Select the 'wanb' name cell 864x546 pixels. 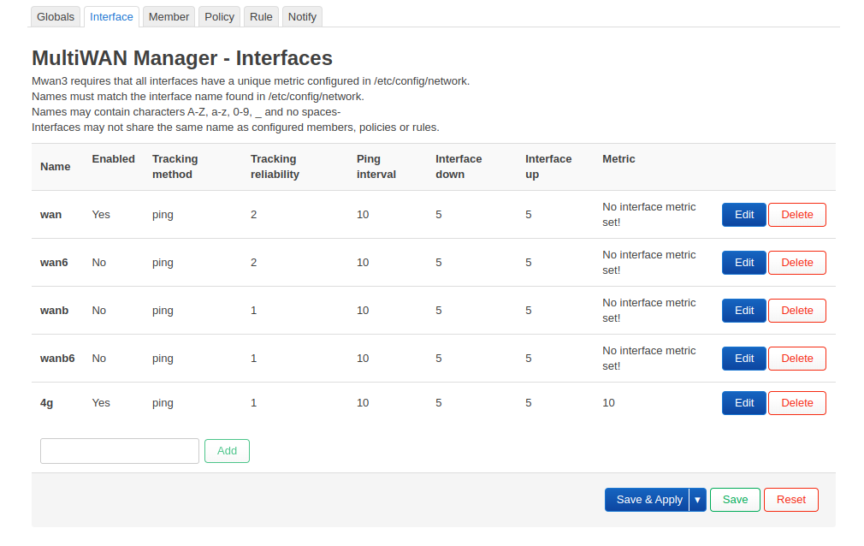54,311
